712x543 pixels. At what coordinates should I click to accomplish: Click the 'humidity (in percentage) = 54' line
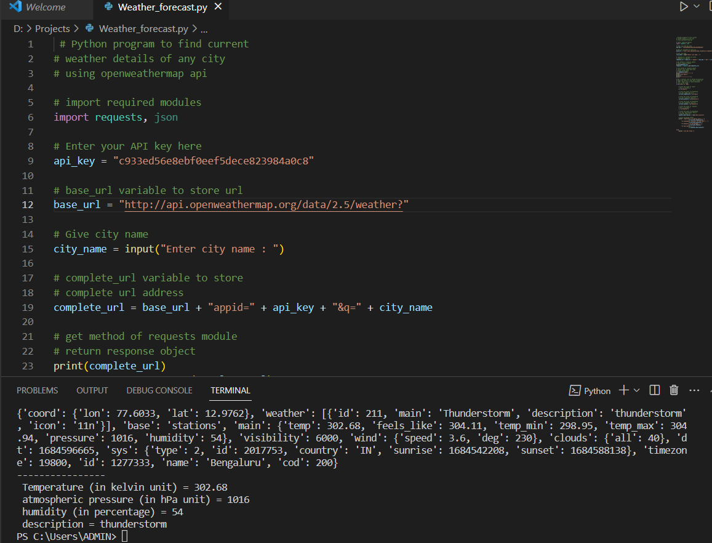(x=103, y=512)
